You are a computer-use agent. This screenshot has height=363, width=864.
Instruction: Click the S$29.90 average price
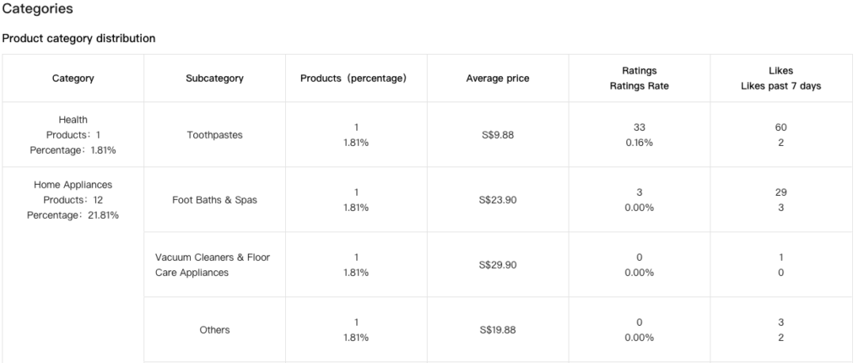pos(497,265)
